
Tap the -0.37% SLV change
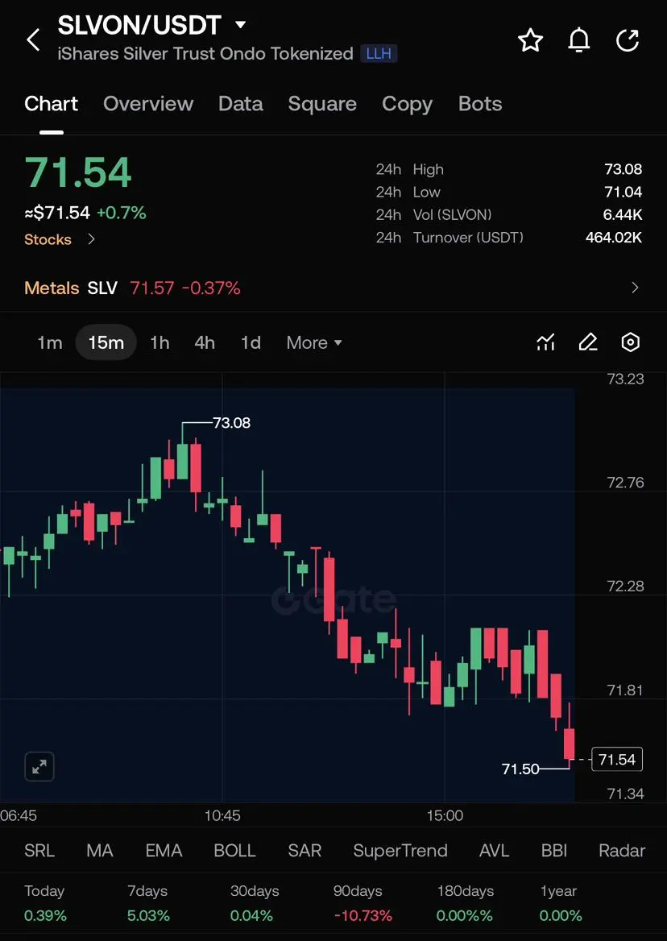pyautogui.click(x=211, y=288)
